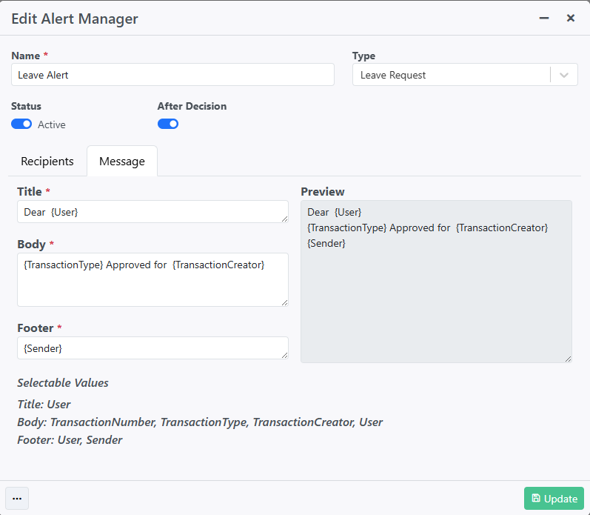This screenshot has width=590, height=515.
Task: Select the Message tab
Action: [x=122, y=162]
